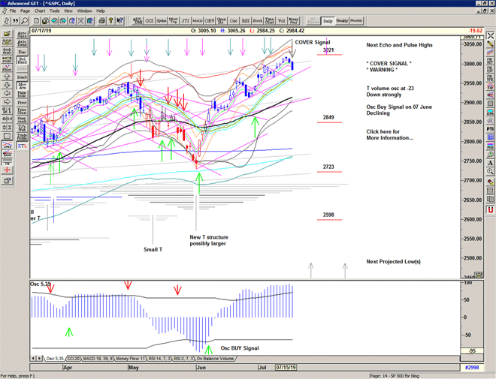Switch to MACD 19, 39, 9 tab
The image size is (496, 379).
click(98, 358)
